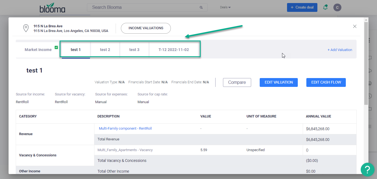The height and width of the screenshot is (179, 377).
Task: Click Total Revenue amount $6,845,268.00
Action: (x=318, y=140)
